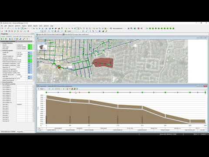This screenshot has width=209, height=157.
Task: Click the Length value field
Action: [x=22, y=52]
